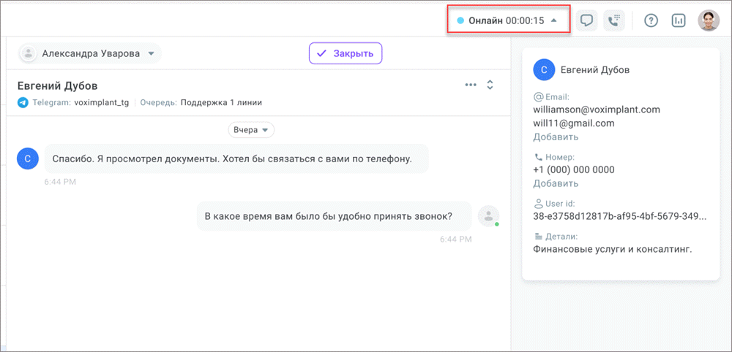732x352 pixels.
Task: Click the details text Финансовые услуги и консалтинг
Action: tap(612, 249)
